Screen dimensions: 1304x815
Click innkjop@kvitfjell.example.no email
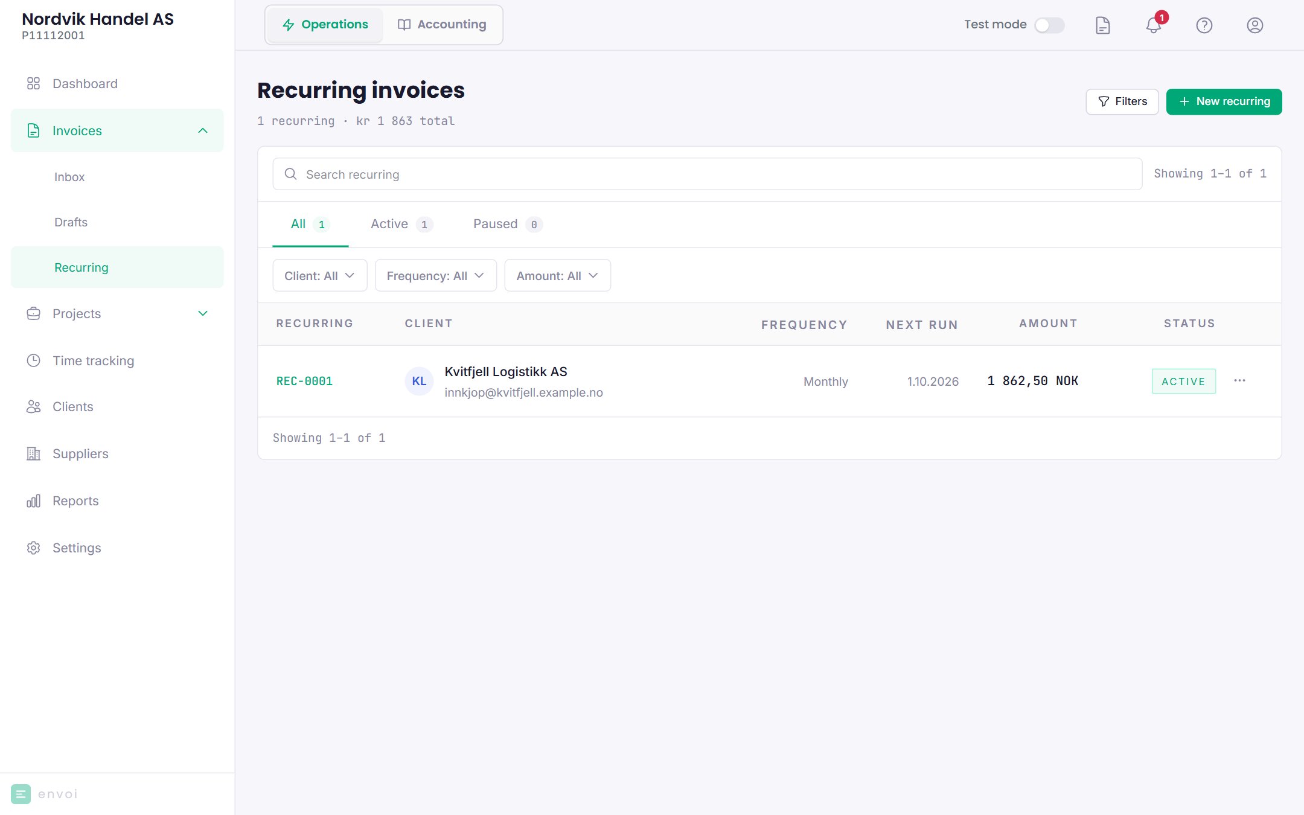coord(523,392)
